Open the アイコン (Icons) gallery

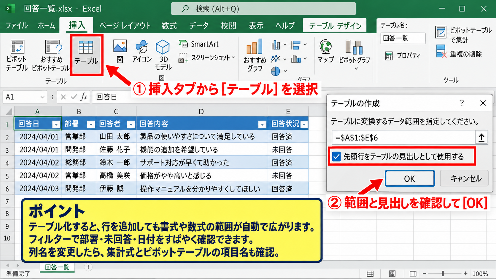pyautogui.click(x=142, y=51)
